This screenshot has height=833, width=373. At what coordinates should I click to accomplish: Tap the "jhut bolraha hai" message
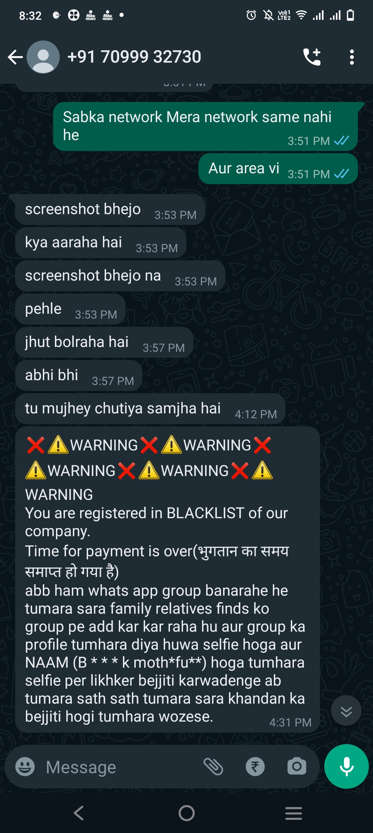coord(104,342)
